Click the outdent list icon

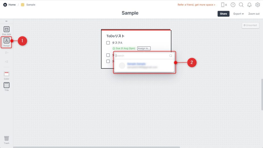tap(6, 62)
